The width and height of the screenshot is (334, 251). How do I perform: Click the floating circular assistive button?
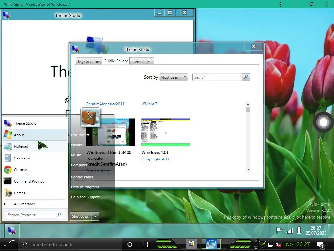[323, 122]
